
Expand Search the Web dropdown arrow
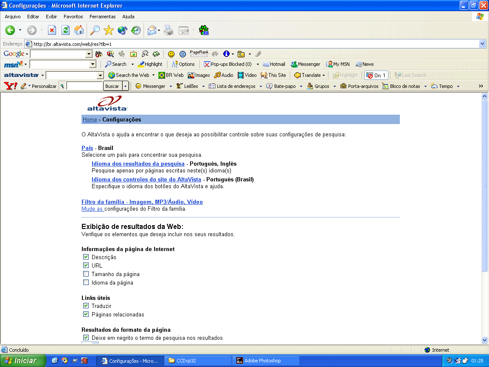[x=153, y=75]
